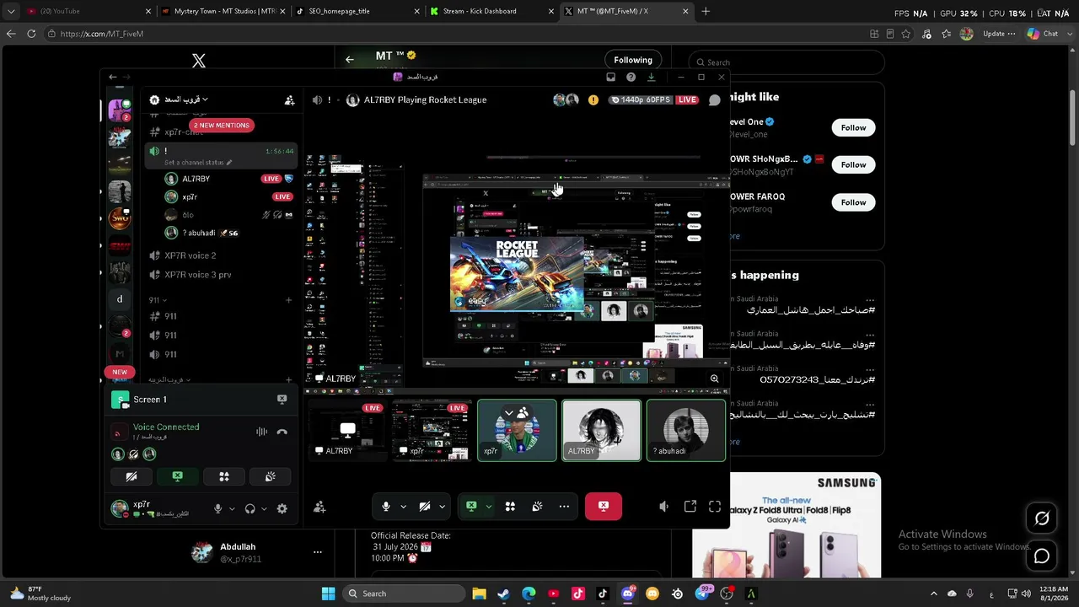Open File Explorer from the taskbar
The image size is (1079, 607).
coord(479,594)
